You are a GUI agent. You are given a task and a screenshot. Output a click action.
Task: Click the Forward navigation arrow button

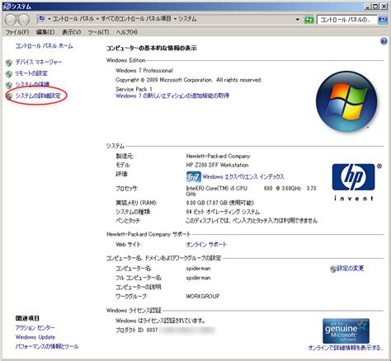point(24,20)
